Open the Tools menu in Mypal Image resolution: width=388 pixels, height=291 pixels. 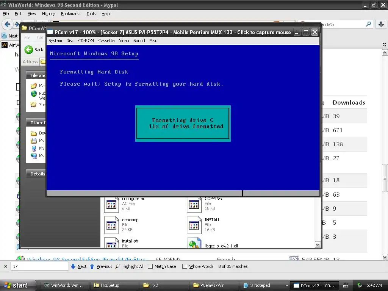click(x=91, y=14)
